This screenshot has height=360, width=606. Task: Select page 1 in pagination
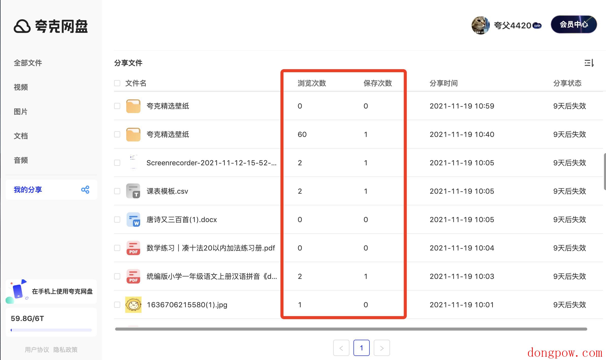362,348
